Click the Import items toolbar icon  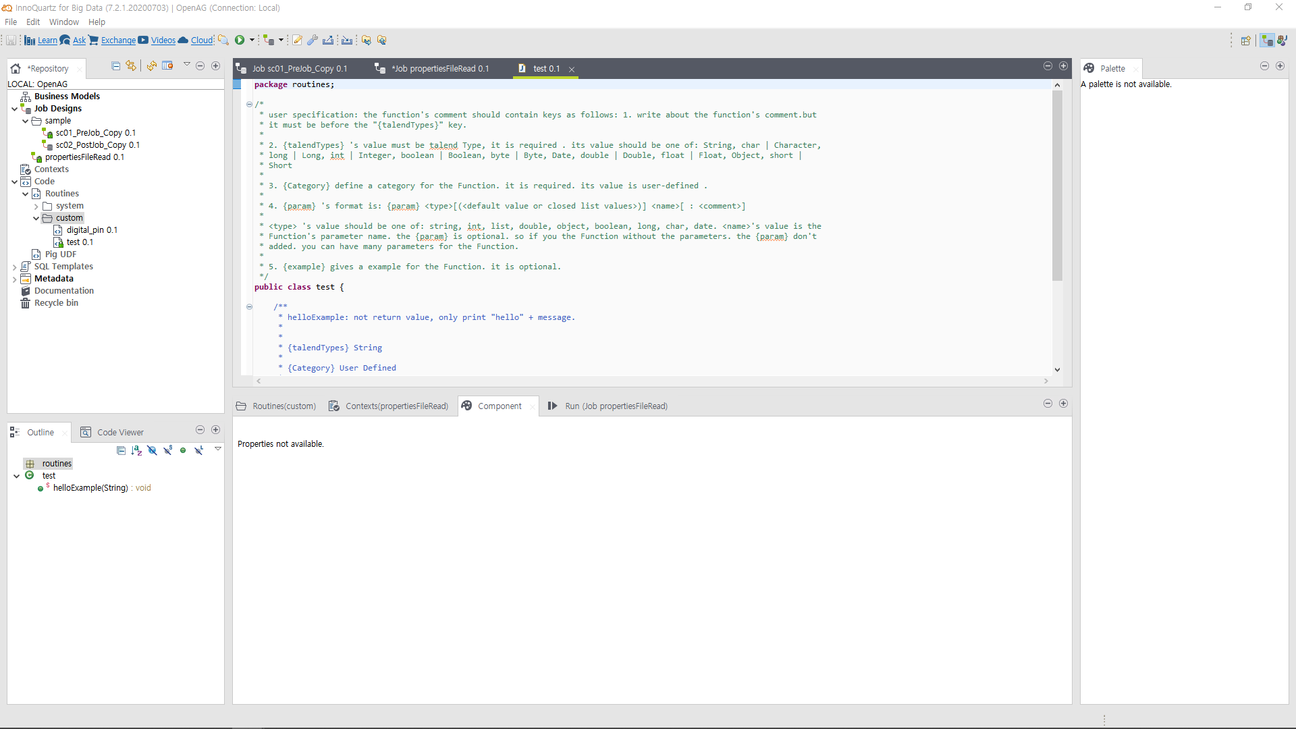[x=347, y=40]
